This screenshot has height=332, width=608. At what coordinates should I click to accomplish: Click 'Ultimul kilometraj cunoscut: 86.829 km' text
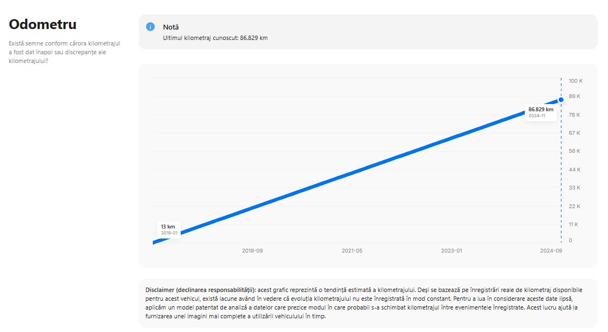215,38
